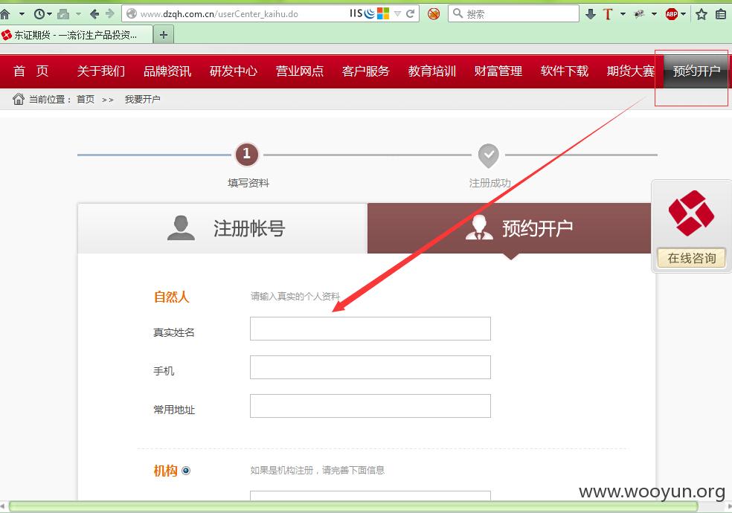Go back with the back arrow
This screenshot has width=732, height=513.
(x=94, y=14)
